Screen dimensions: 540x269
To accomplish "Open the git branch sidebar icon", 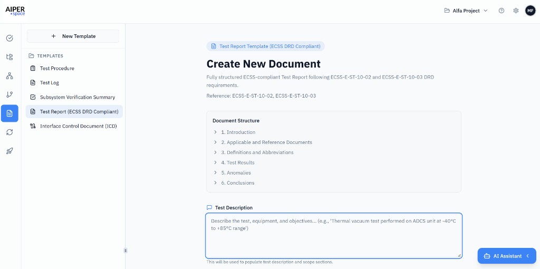I will [x=9, y=94].
